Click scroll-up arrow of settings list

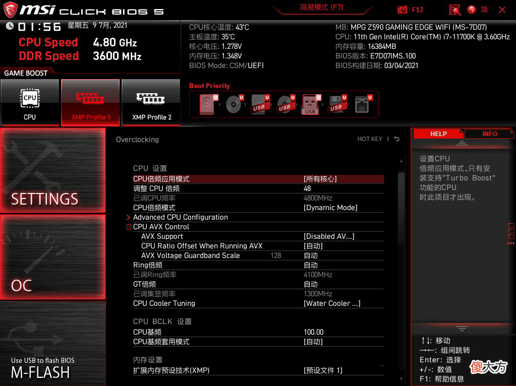(401, 161)
